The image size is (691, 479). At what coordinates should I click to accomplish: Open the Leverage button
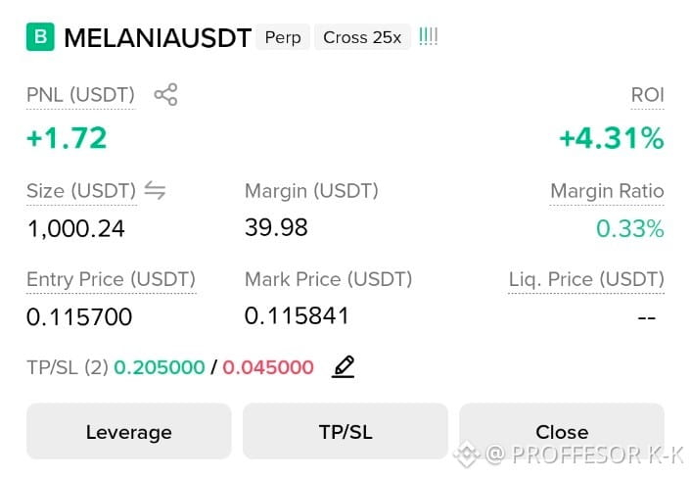point(128,431)
